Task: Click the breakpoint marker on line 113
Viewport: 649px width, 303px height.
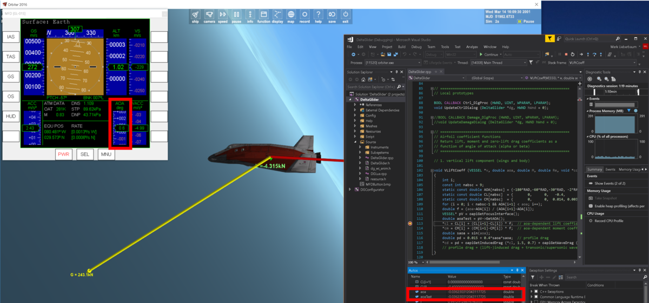Action: pyautogui.click(x=411, y=223)
